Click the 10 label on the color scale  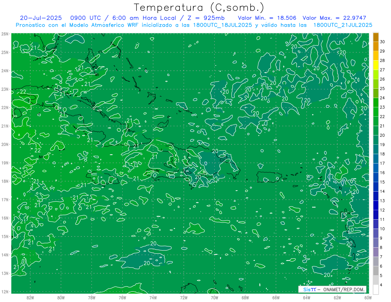383,229
